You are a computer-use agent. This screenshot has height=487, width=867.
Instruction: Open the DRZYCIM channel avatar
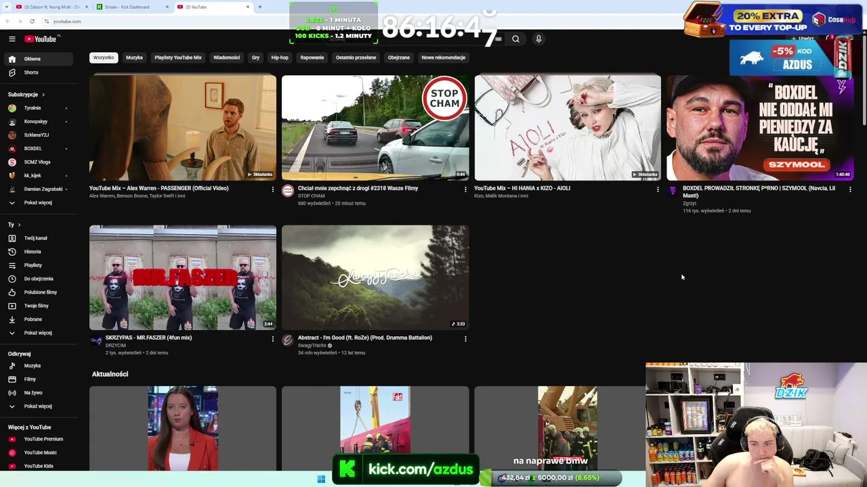[96, 341]
